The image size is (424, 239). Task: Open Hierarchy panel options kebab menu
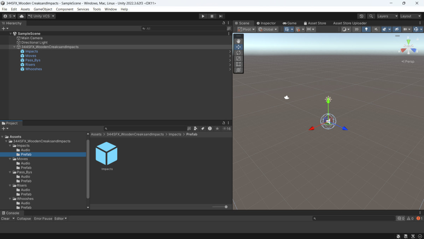(228, 23)
